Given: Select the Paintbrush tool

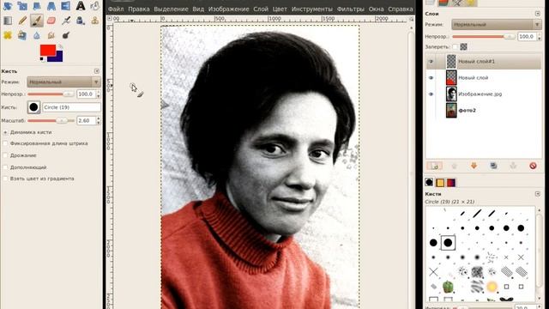Looking at the screenshot, I should coord(36,21).
